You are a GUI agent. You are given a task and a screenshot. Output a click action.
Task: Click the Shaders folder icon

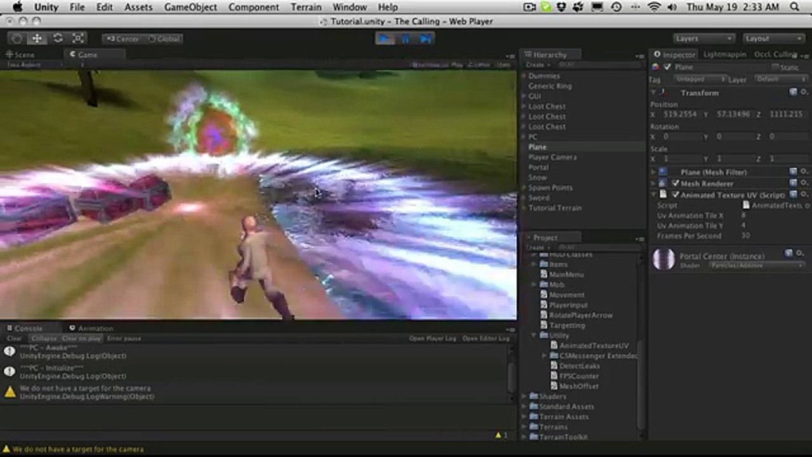pos(534,397)
